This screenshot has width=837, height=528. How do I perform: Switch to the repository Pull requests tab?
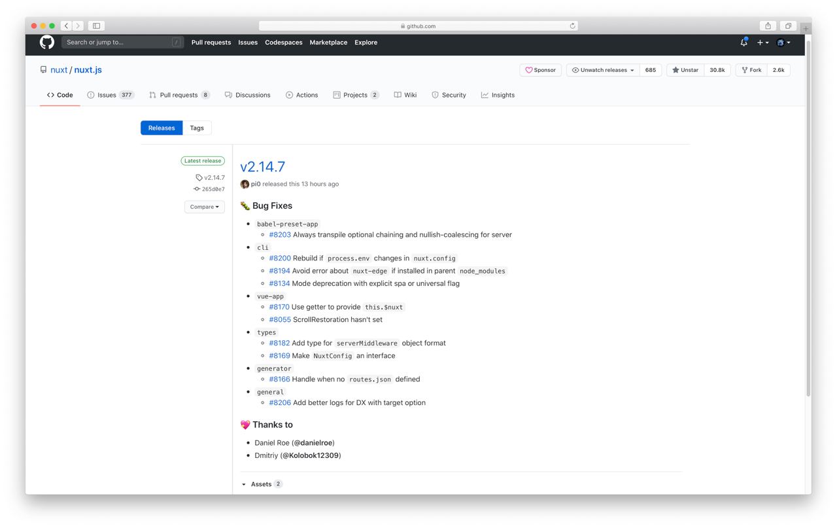179,96
